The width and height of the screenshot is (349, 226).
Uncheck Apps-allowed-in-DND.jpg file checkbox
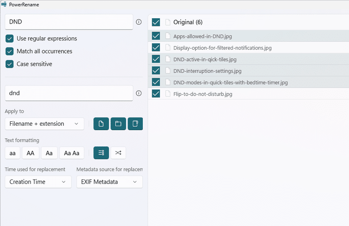(156, 36)
